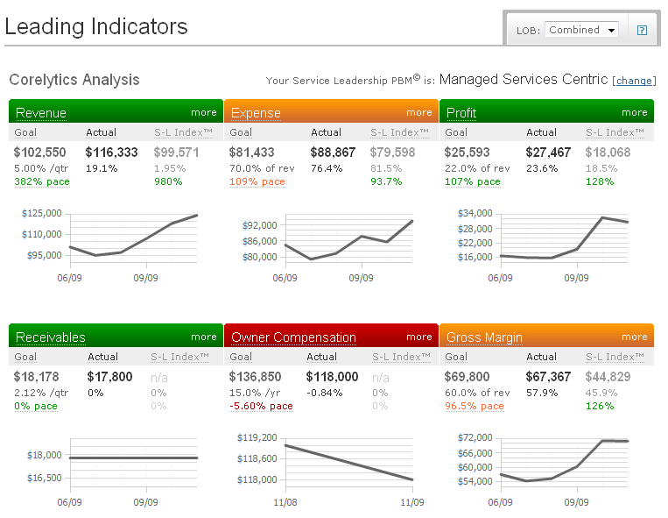This screenshot has height=518, width=668.
Task: Click the Owner Compensation trend chart
Action: [348, 462]
